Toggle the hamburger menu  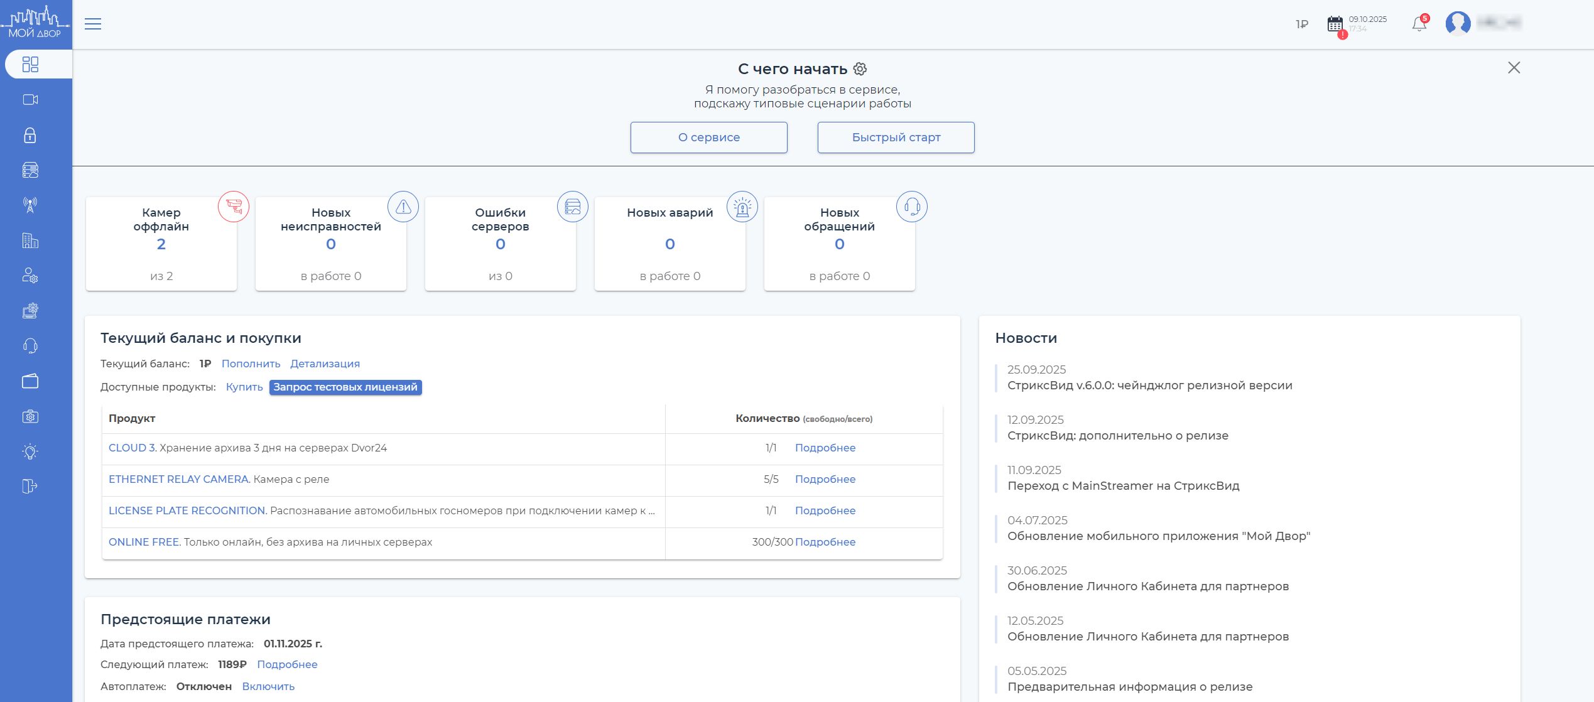tap(93, 24)
